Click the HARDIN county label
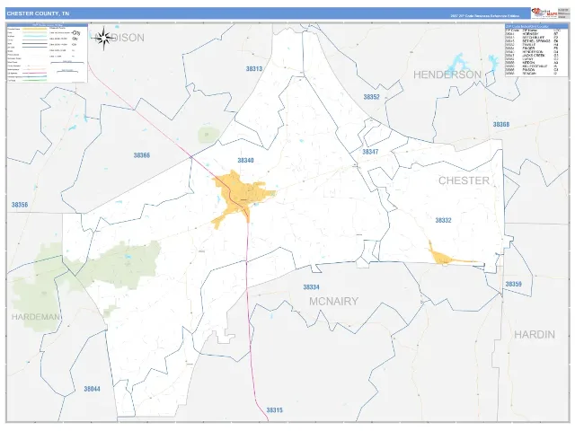The height and width of the screenshot is (431, 575). coord(535,334)
